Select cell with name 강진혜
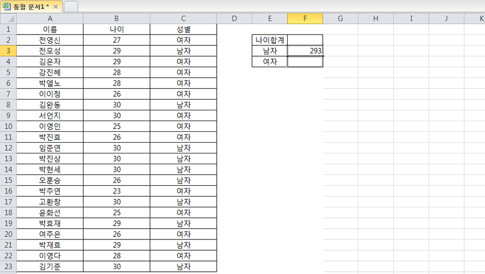This screenshot has width=485, height=274. coord(50,73)
